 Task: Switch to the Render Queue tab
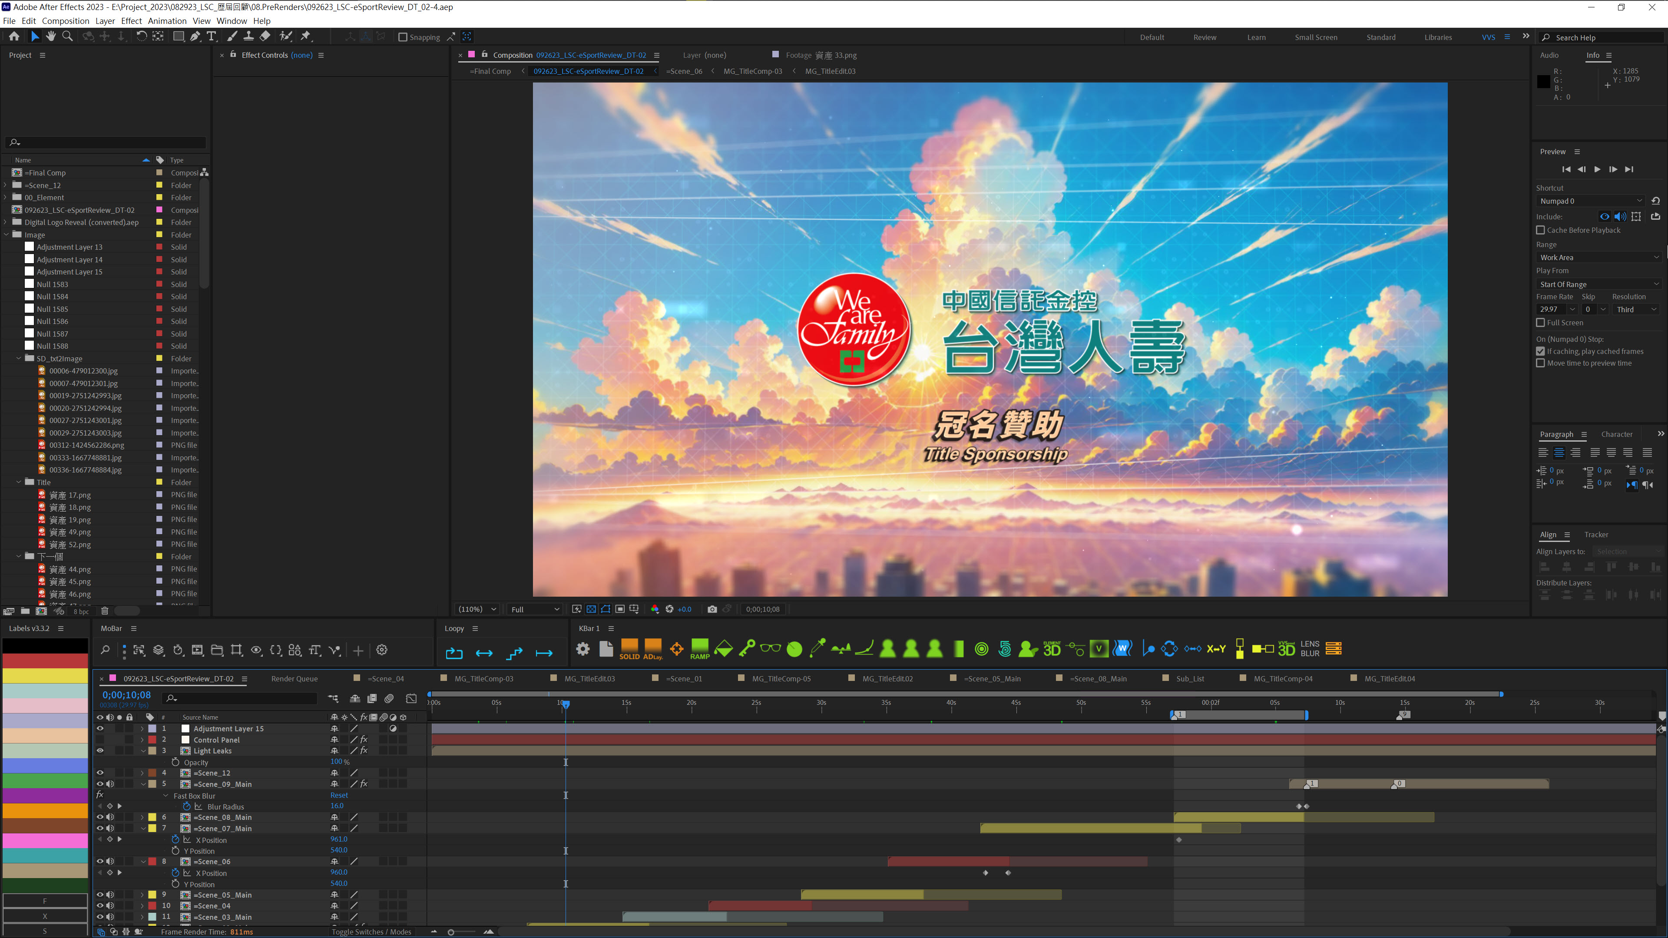294,678
